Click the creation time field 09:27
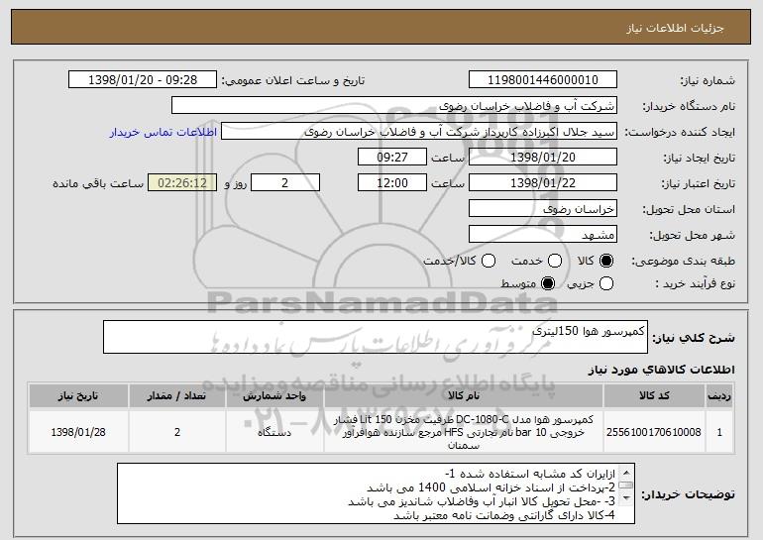 point(392,158)
